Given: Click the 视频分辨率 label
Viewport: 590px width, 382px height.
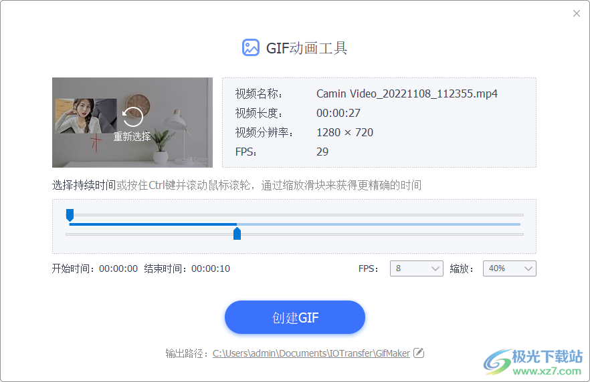Looking at the screenshot, I should 264,133.
